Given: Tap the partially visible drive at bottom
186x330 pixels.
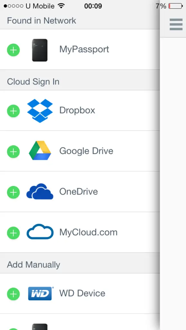Looking at the screenshot, I should [40, 327].
